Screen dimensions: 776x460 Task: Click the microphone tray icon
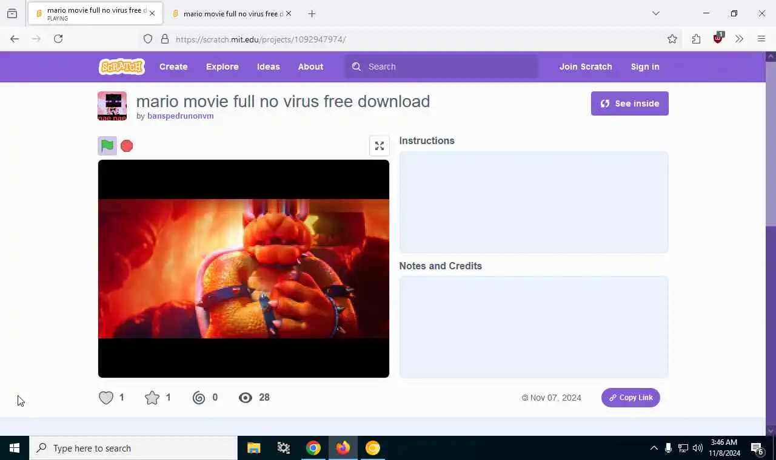[x=668, y=448]
